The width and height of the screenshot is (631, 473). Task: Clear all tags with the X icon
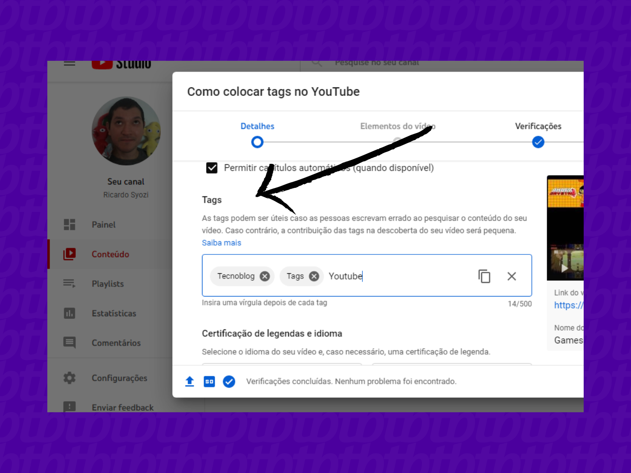[511, 276]
